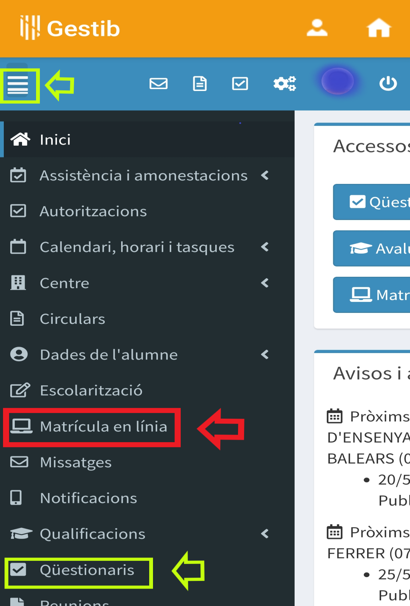Viewport: 410px width, 606px height.
Task: Expand the Centre submenu arrow
Action: (265, 283)
